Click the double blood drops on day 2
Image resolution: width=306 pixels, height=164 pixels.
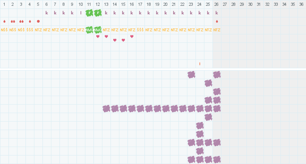[x=13, y=22]
